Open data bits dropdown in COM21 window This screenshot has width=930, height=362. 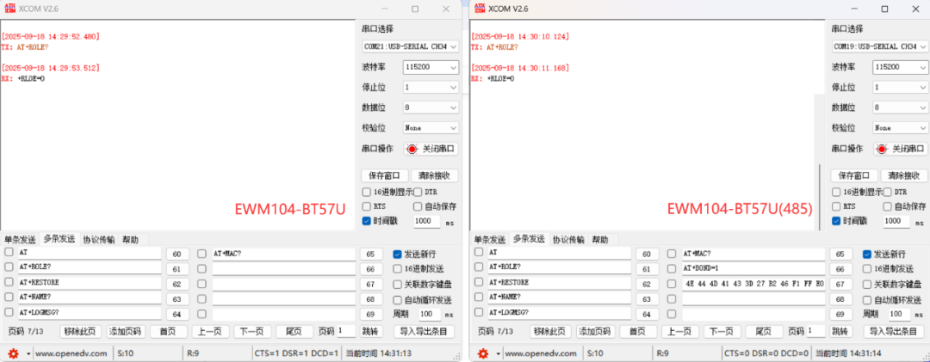point(431,107)
